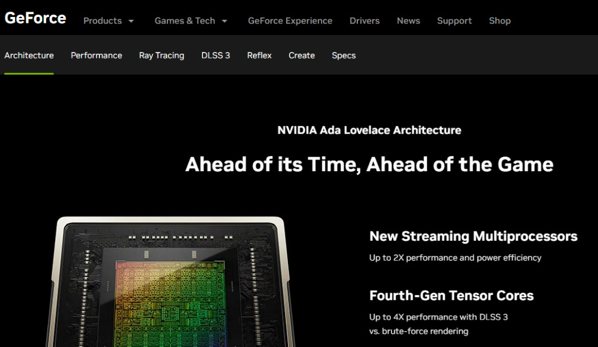Click 'vs. brute-force rendering' text

(x=418, y=331)
